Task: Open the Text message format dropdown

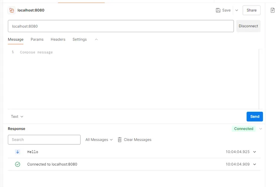Action: point(17,117)
